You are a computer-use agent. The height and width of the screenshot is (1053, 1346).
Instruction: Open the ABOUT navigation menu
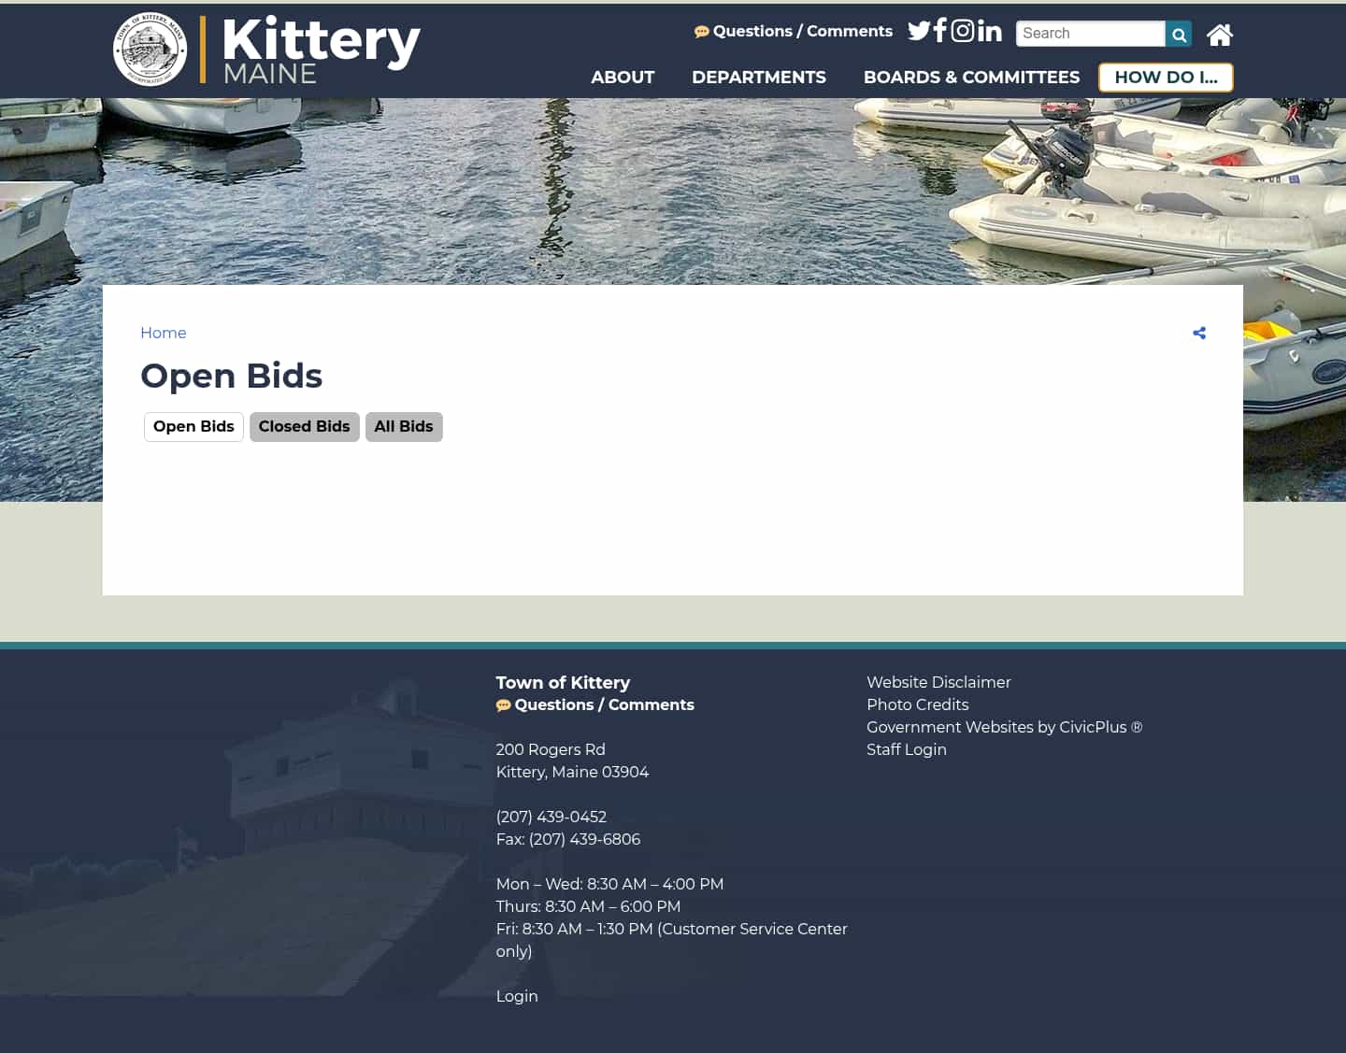point(623,78)
